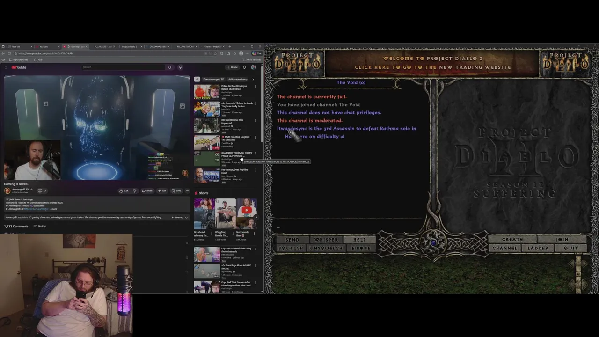Click the UNSQUELCH button
The height and width of the screenshot is (337, 599).
[326, 248]
